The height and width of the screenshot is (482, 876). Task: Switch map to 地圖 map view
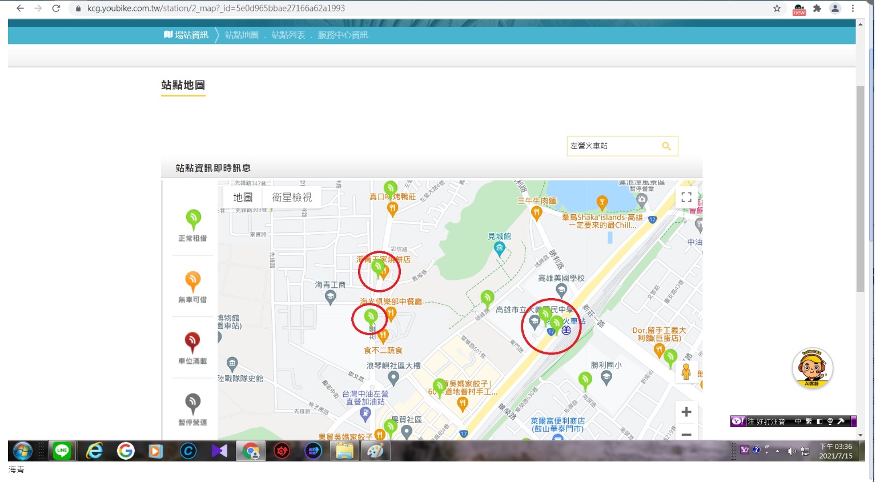click(x=243, y=198)
